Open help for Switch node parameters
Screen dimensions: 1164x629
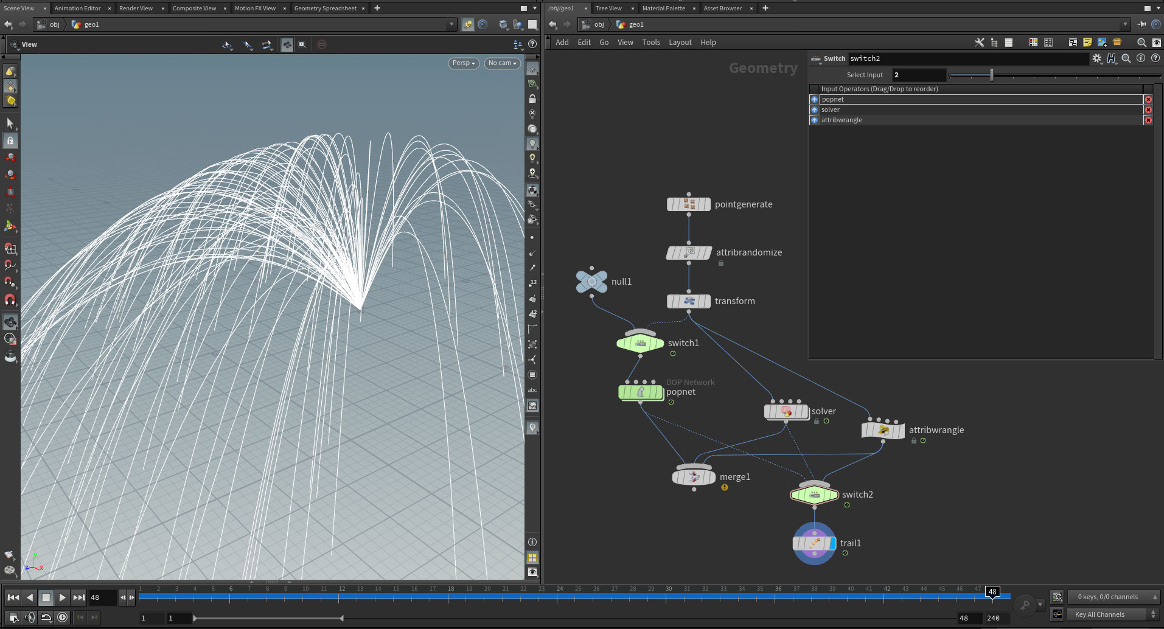tap(1155, 58)
